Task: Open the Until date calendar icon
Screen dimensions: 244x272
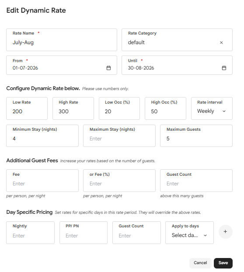Action: pyautogui.click(x=224, y=68)
